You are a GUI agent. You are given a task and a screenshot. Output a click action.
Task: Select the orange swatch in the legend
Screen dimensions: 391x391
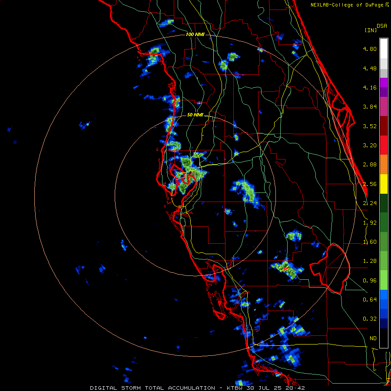(384, 165)
